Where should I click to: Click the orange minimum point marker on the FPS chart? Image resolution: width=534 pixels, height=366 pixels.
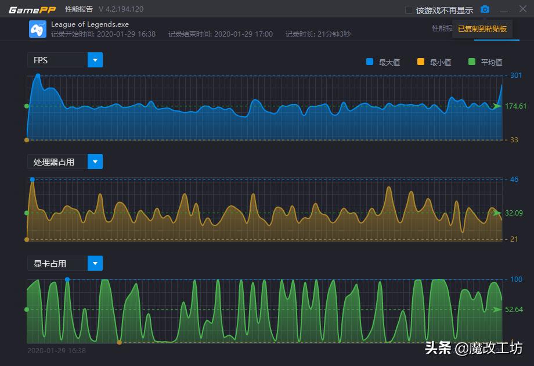pos(26,139)
